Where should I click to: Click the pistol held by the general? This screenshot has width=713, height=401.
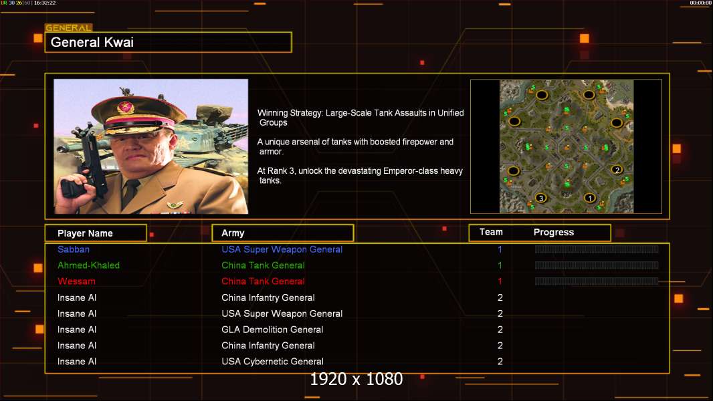[x=83, y=161]
